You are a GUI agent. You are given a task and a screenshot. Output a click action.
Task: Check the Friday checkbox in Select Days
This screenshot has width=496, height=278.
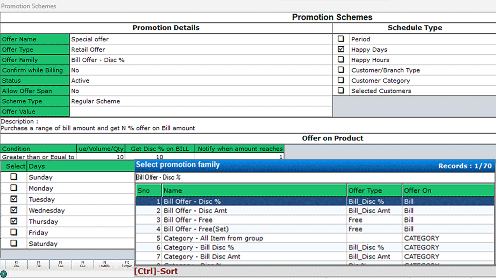14,232
